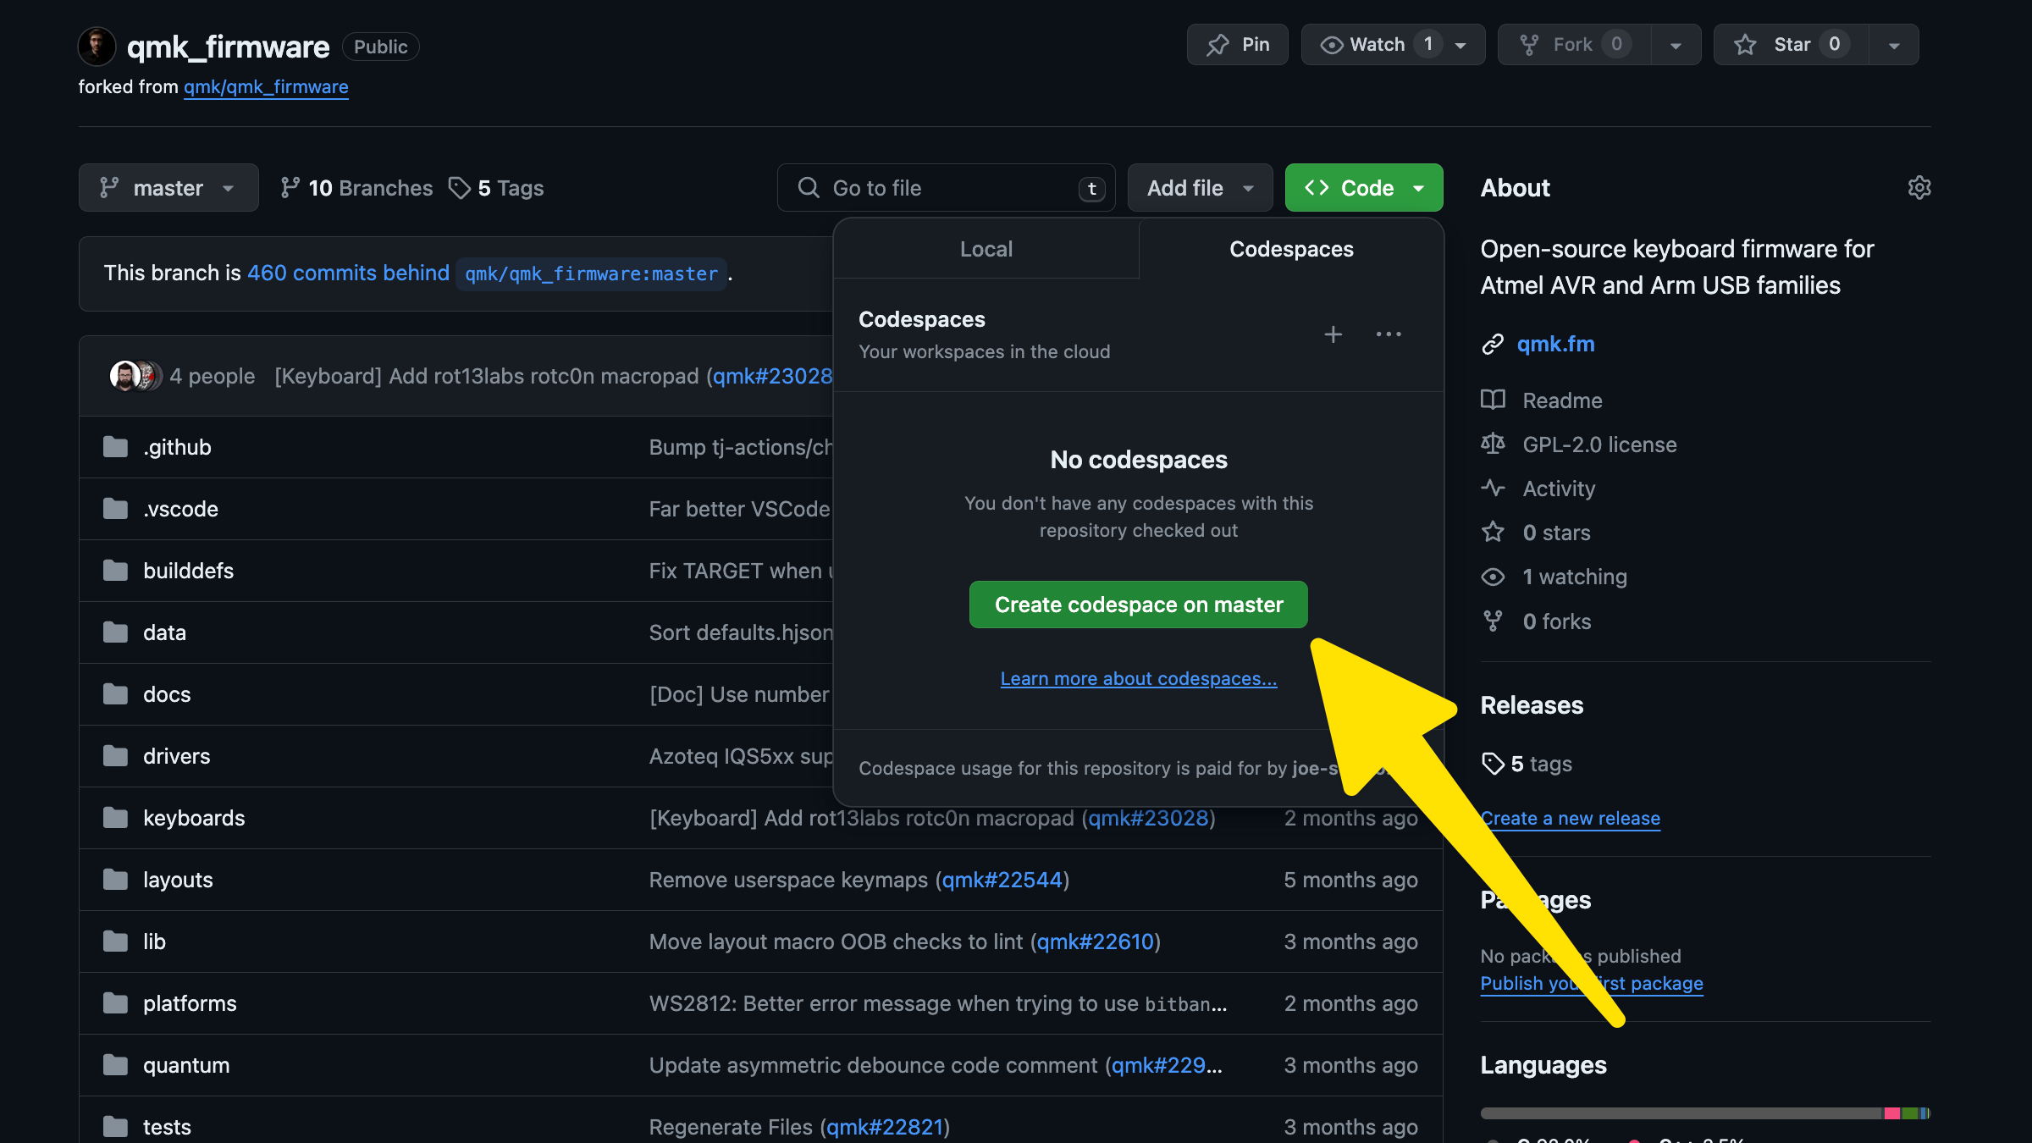This screenshot has height=1143, width=2032.
Task: Click Create codespace on master
Action: (x=1139, y=605)
